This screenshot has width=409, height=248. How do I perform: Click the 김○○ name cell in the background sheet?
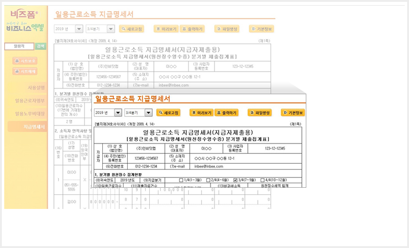tap(72, 202)
